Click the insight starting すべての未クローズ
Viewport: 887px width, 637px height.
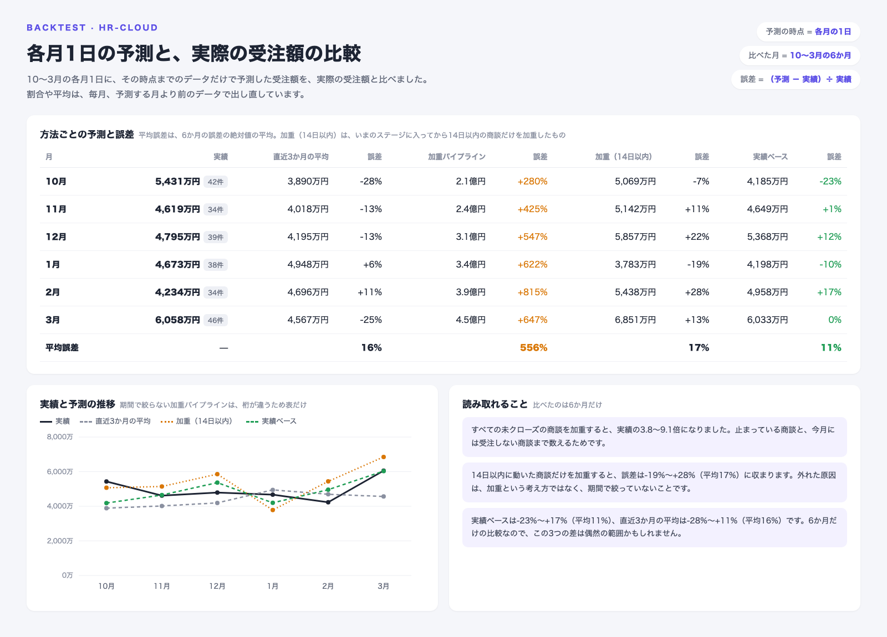(655, 436)
